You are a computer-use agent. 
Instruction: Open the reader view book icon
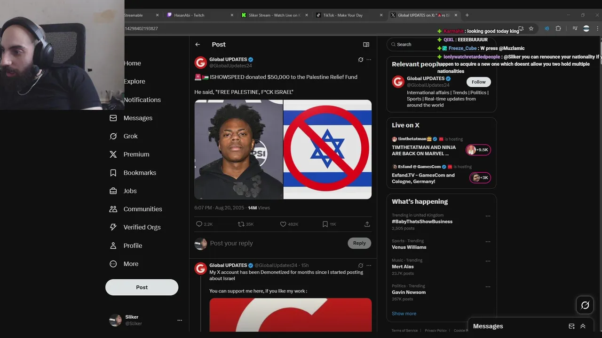(x=366, y=45)
